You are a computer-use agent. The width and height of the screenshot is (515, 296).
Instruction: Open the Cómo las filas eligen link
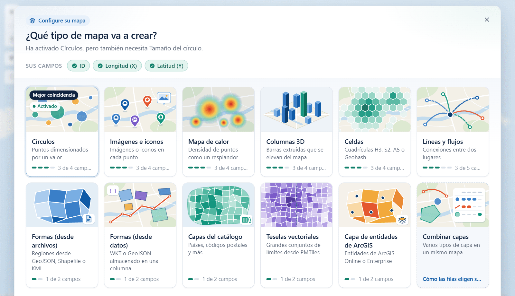coord(452,279)
